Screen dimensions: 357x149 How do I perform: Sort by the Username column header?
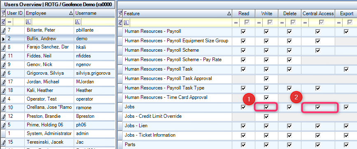pyautogui.click(x=94, y=14)
